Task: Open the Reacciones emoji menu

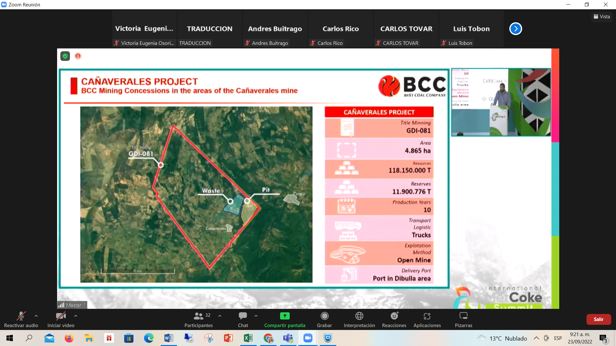Action: [394, 319]
